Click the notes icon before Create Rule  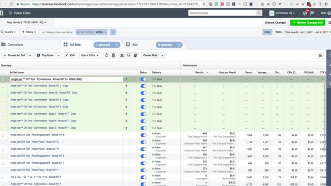pyautogui.click(x=136, y=55)
